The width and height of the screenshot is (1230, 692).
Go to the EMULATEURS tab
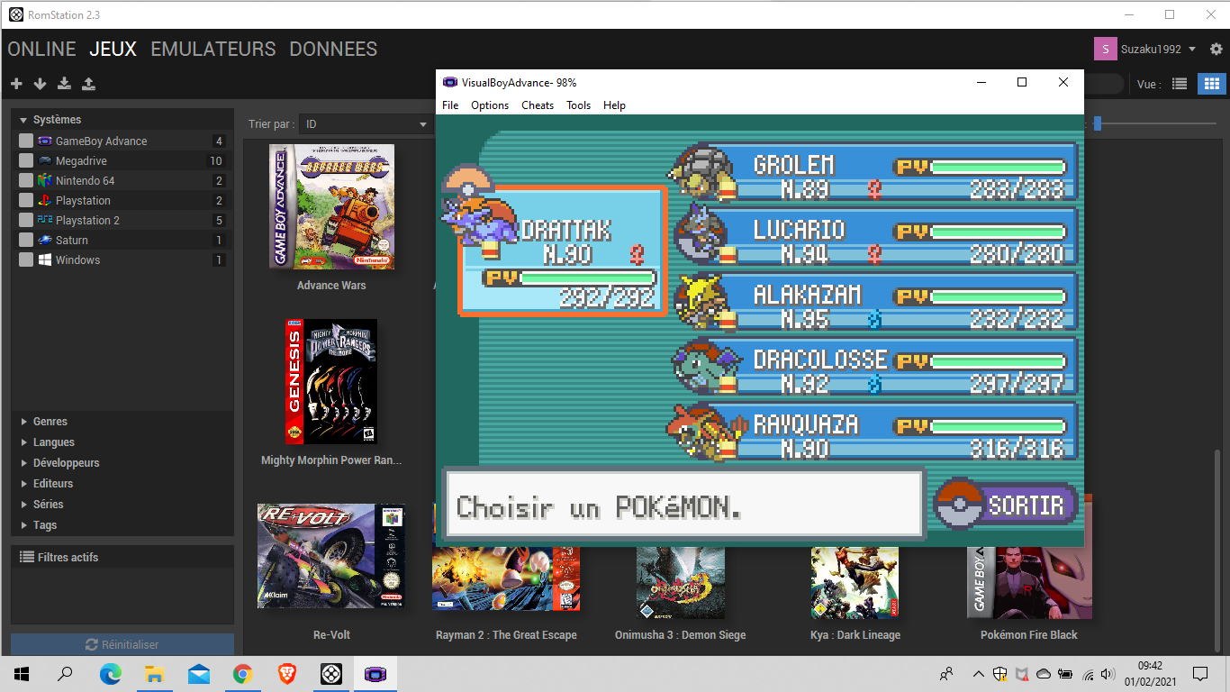click(x=213, y=49)
